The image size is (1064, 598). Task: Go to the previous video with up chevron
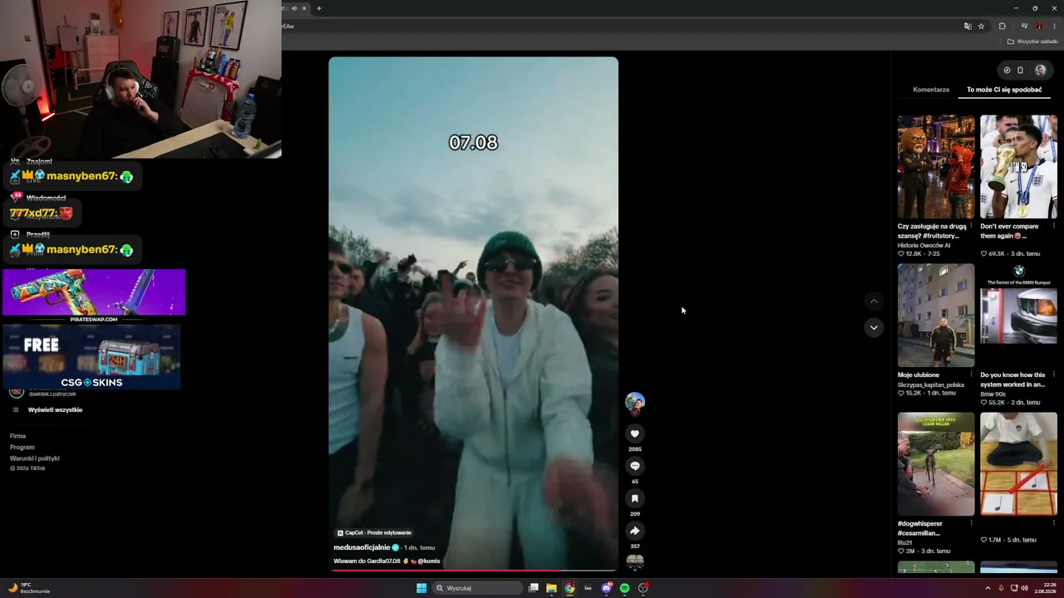pos(874,301)
